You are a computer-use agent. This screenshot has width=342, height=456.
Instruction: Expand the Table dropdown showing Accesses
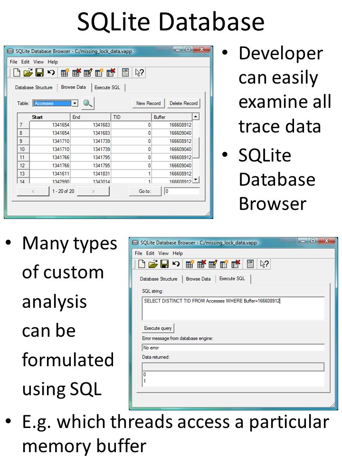[x=75, y=103]
